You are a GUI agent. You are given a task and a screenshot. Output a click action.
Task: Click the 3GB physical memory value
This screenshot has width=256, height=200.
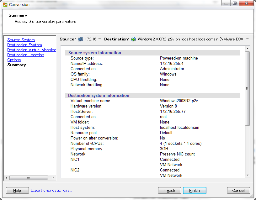[x=164, y=149]
